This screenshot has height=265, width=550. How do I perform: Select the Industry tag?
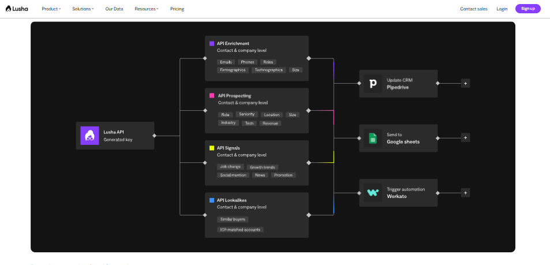[x=229, y=123]
